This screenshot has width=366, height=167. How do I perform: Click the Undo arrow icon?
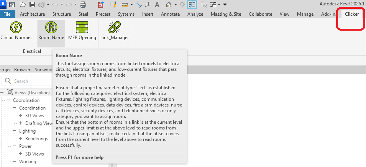coord(55,5)
